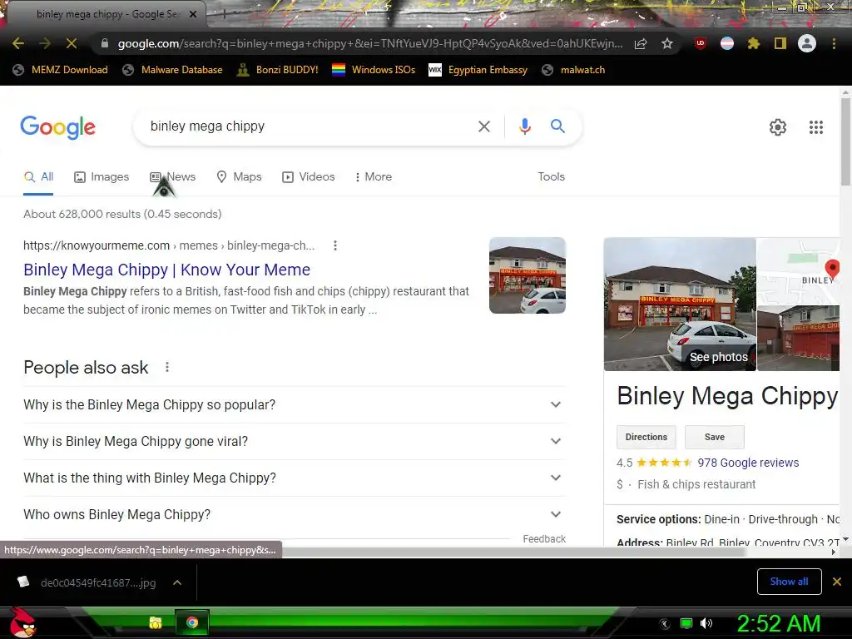
Task: Switch to News results
Action: 173,176
